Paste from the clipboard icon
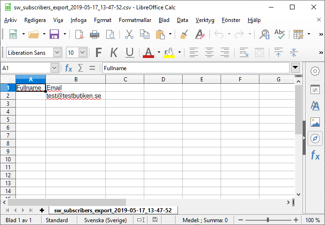The height and width of the screenshot is (225, 325). (160, 34)
